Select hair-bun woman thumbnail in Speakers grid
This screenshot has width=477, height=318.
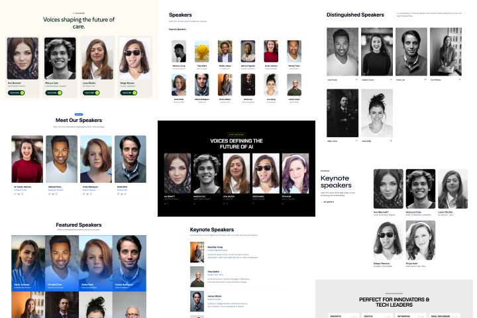coord(271,85)
